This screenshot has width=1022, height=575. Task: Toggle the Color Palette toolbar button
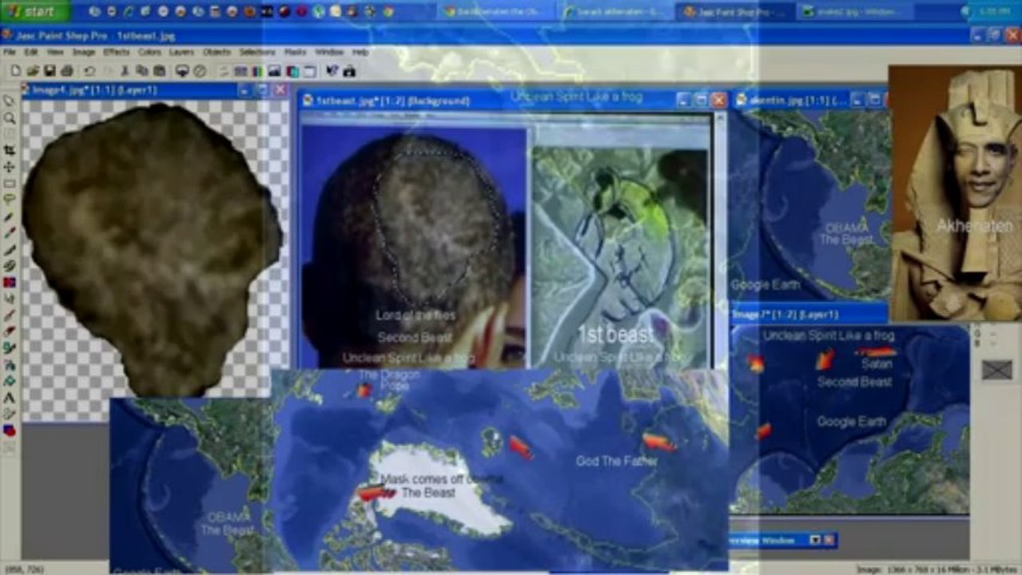click(256, 71)
